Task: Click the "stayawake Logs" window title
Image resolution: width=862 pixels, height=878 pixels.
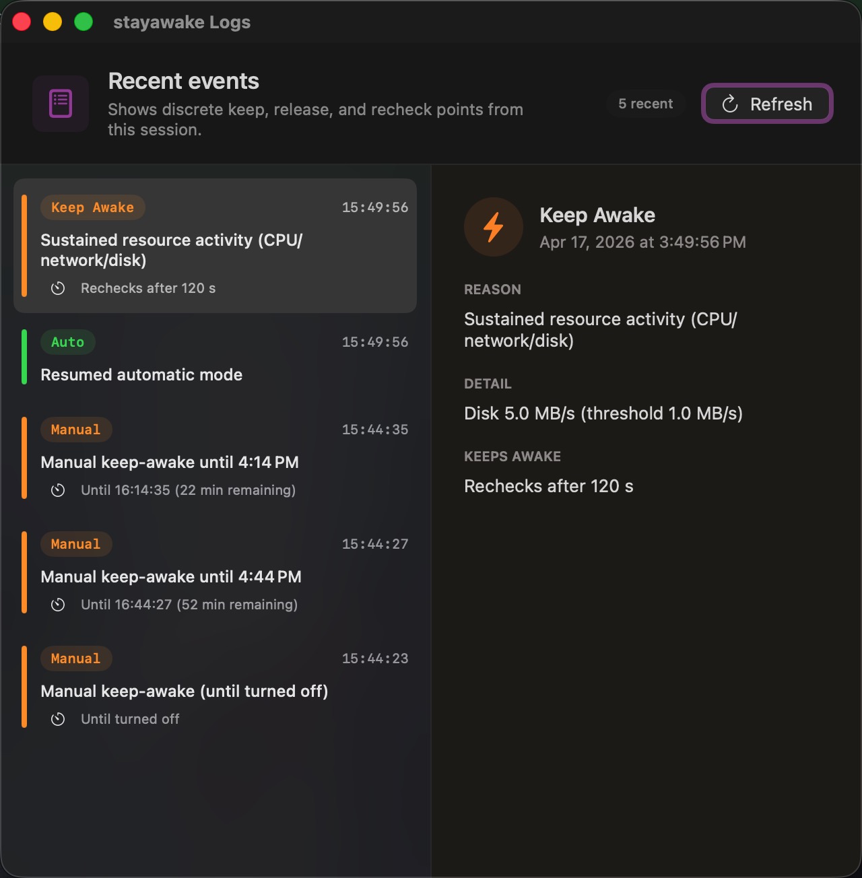Action: tap(183, 22)
